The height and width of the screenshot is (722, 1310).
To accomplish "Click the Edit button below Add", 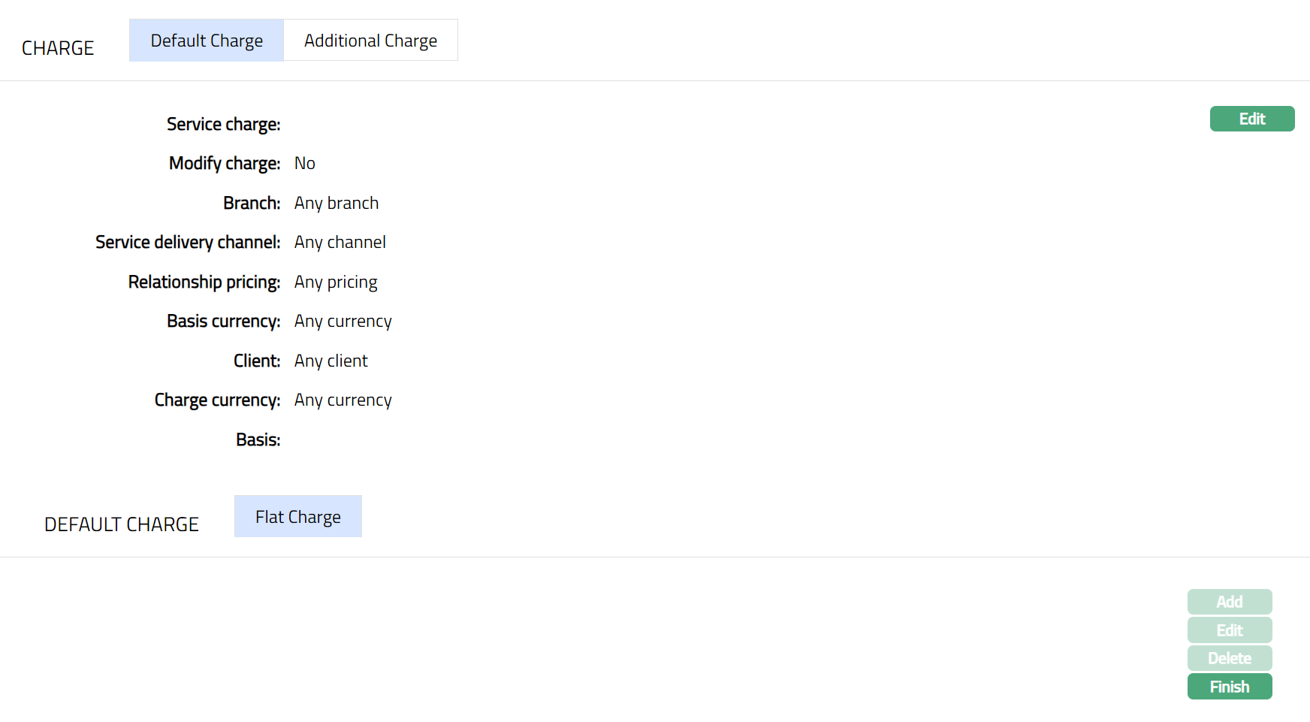I will tap(1229, 630).
